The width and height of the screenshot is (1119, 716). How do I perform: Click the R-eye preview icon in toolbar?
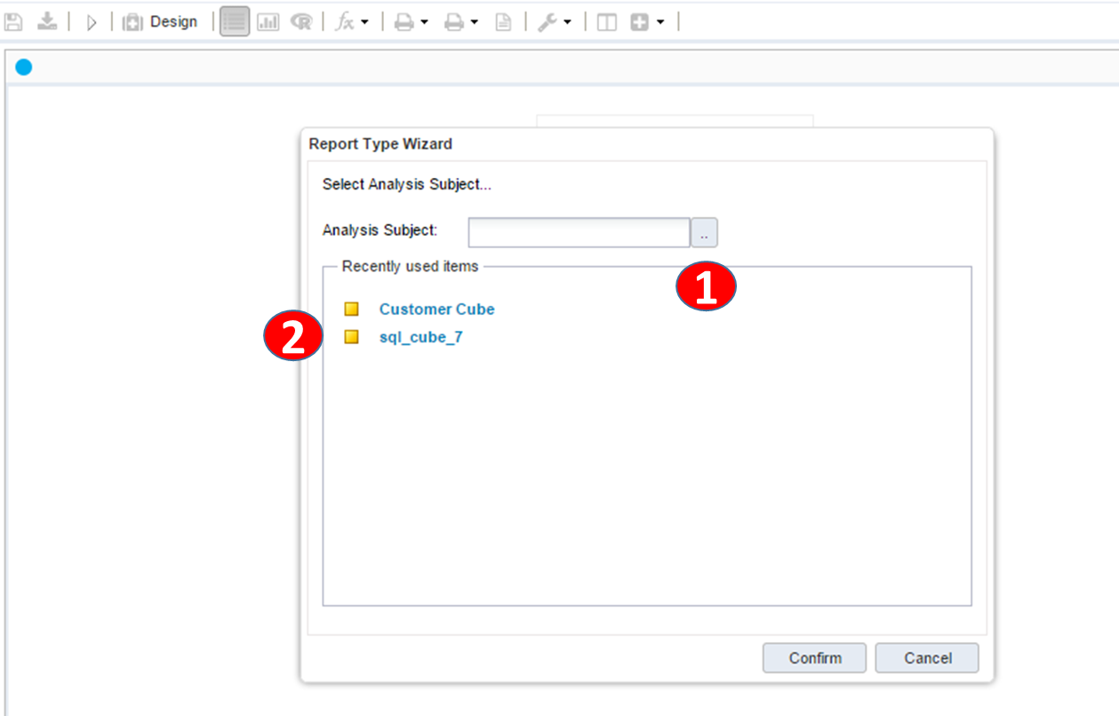pos(301,22)
